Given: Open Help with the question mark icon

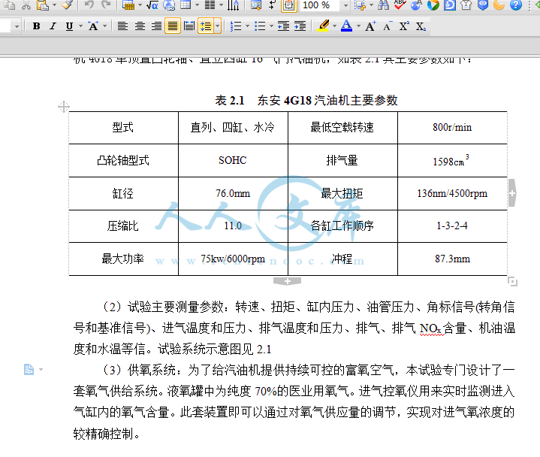Looking at the screenshot, I should coord(515,5).
